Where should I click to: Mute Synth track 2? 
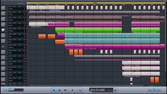(14, 12)
